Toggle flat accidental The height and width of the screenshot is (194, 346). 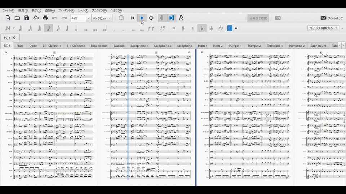(202, 28)
